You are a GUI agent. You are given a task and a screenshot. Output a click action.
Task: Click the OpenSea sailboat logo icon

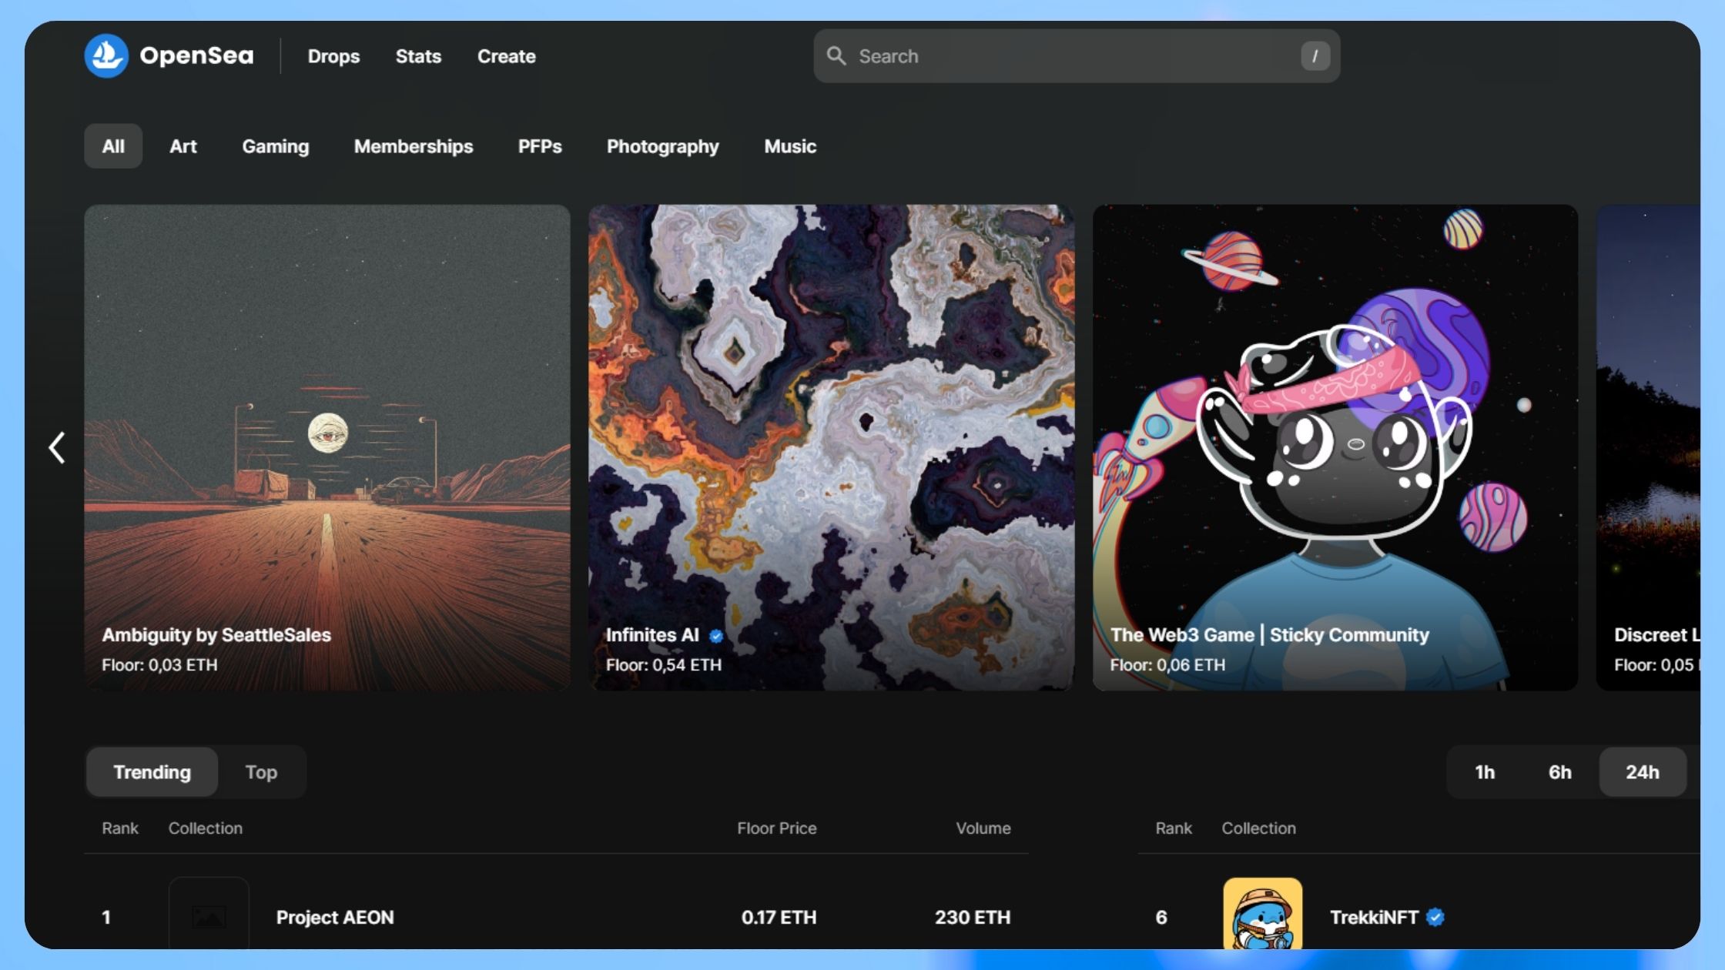pos(106,55)
